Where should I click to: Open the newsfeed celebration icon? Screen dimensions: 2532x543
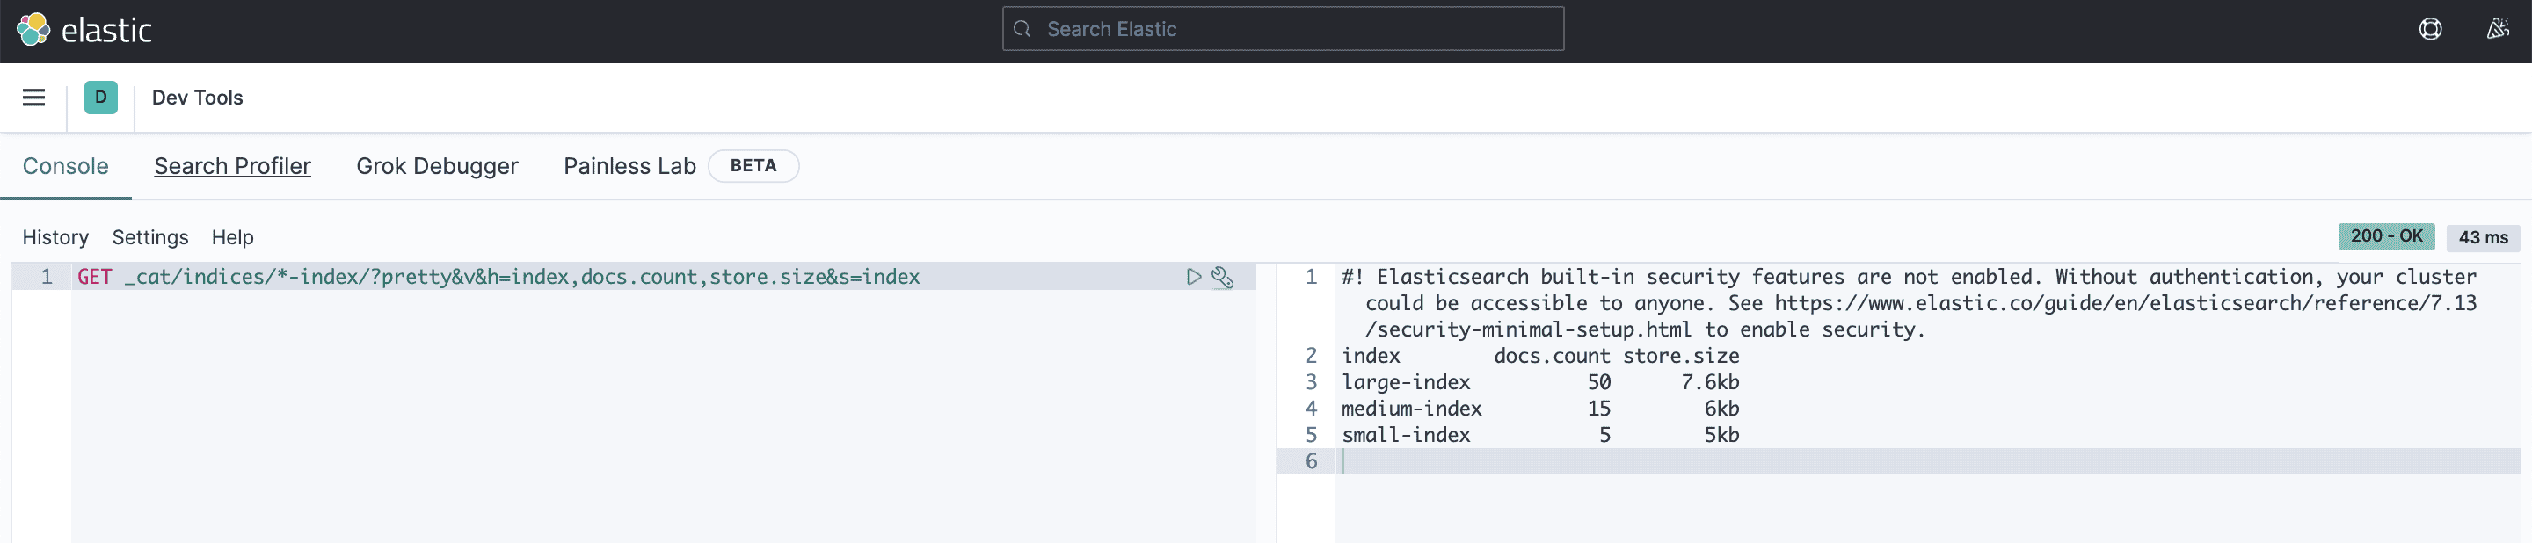[2498, 30]
